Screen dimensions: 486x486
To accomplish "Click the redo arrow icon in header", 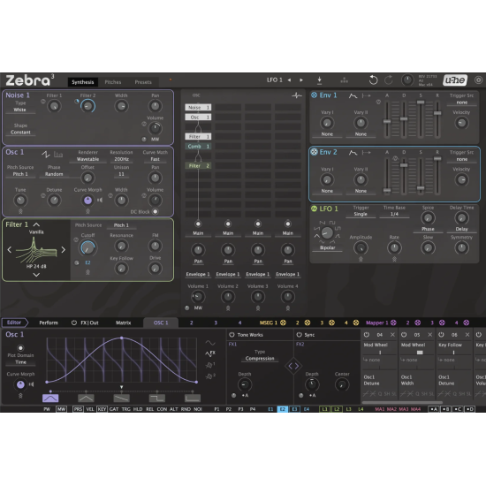I will [x=389, y=80].
